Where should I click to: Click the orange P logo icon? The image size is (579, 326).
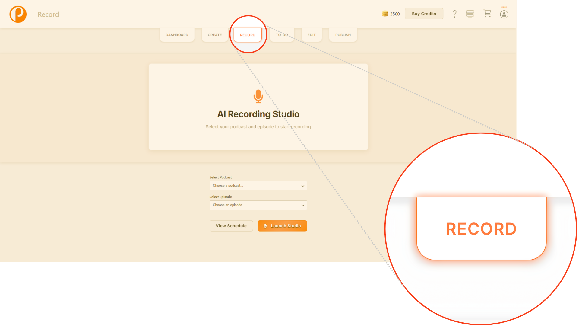pyautogui.click(x=18, y=14)
